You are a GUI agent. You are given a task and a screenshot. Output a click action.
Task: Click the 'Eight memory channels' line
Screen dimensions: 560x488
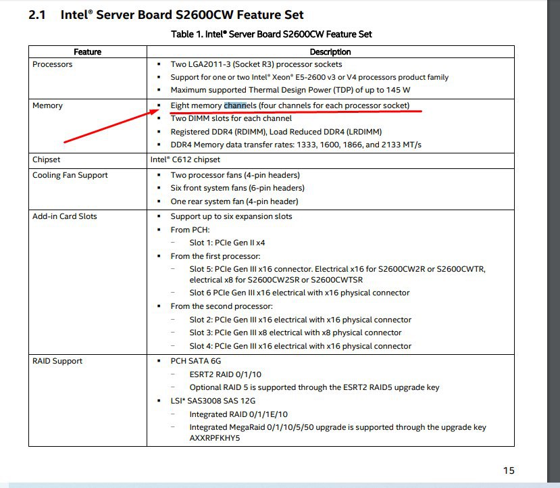click(x=290, y=105)
